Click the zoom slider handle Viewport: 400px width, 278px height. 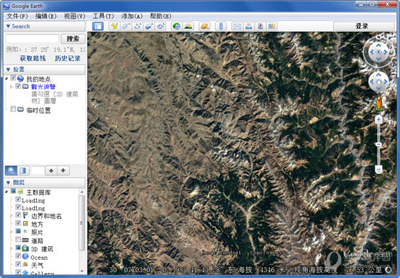[379, 145]
